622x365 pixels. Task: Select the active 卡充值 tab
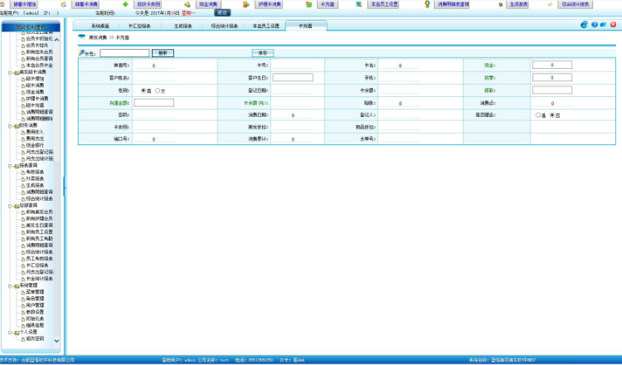coord(305,26)
